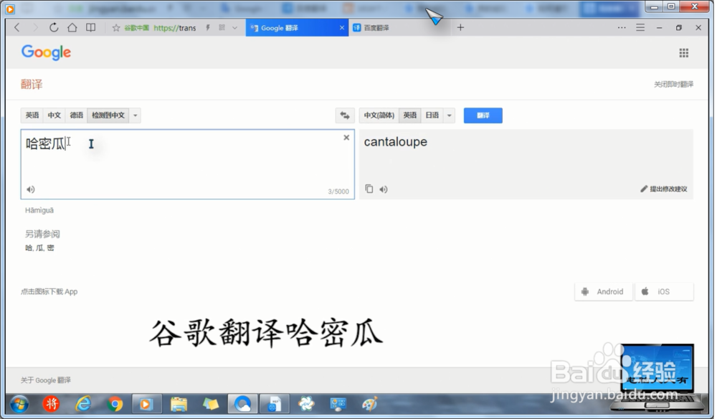717x419 pixels.
Task: Click the see-also characters 哈, 瓜, 密
Action: [x=39, y=248]
